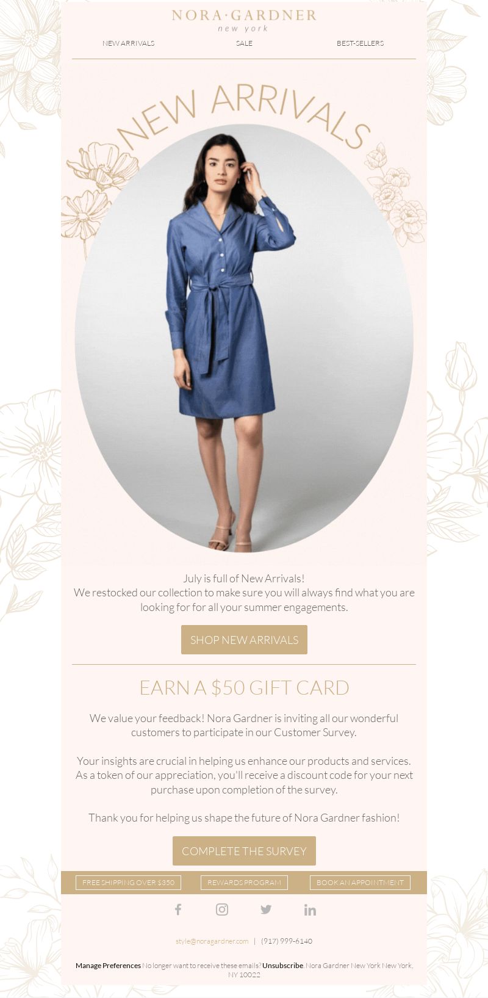This screenshot has height=998, width=488.
Task: Click the style@noragardner.com email link
Action: tap(212, 941)
